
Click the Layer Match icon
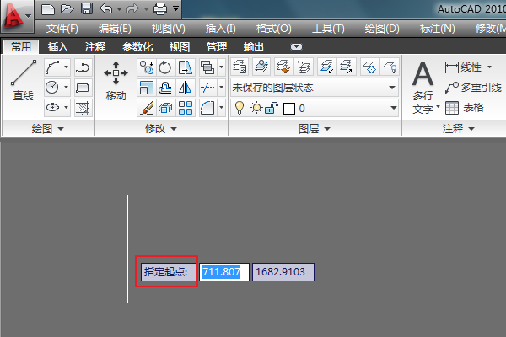[283, 67]
